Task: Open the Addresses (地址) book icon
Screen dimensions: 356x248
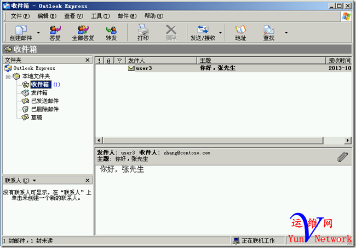Action: point(240,33)
